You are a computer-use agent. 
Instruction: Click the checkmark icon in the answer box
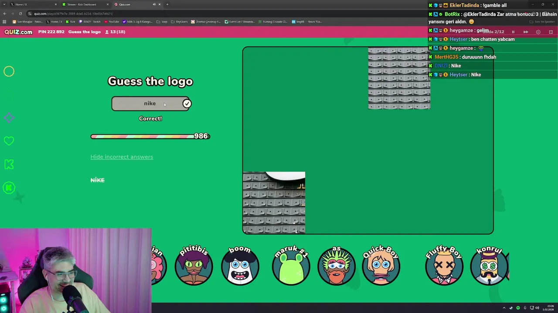[187, 103]
